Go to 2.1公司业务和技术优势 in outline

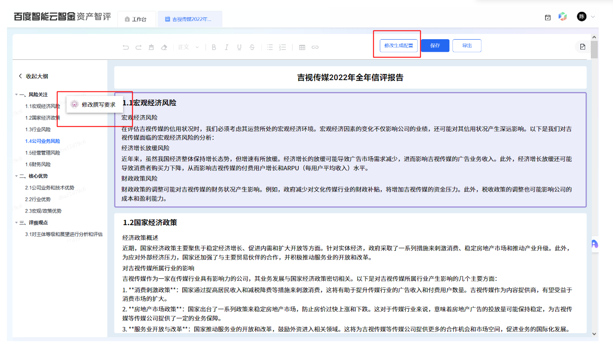(x=50, y=188)
